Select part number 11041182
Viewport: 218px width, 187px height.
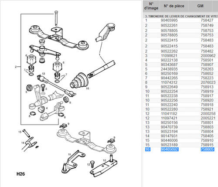click(169, 114)
